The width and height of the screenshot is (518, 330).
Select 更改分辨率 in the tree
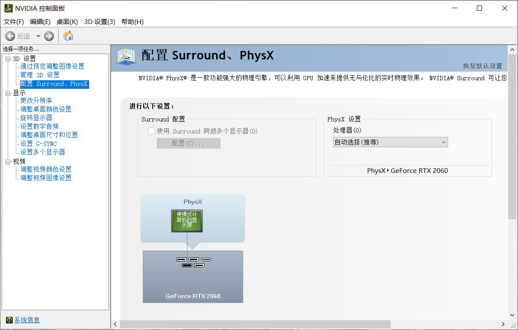[x=36, y=100]
